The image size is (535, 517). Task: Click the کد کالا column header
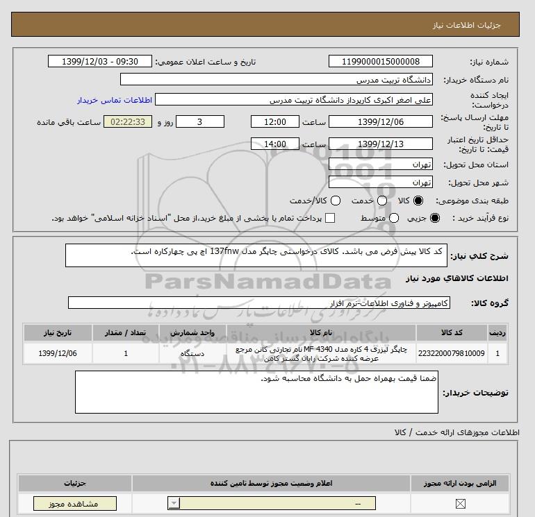(x=452, y=332)
